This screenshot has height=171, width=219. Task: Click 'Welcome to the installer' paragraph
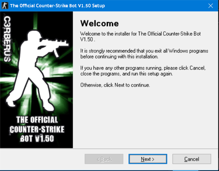(141, 37)
